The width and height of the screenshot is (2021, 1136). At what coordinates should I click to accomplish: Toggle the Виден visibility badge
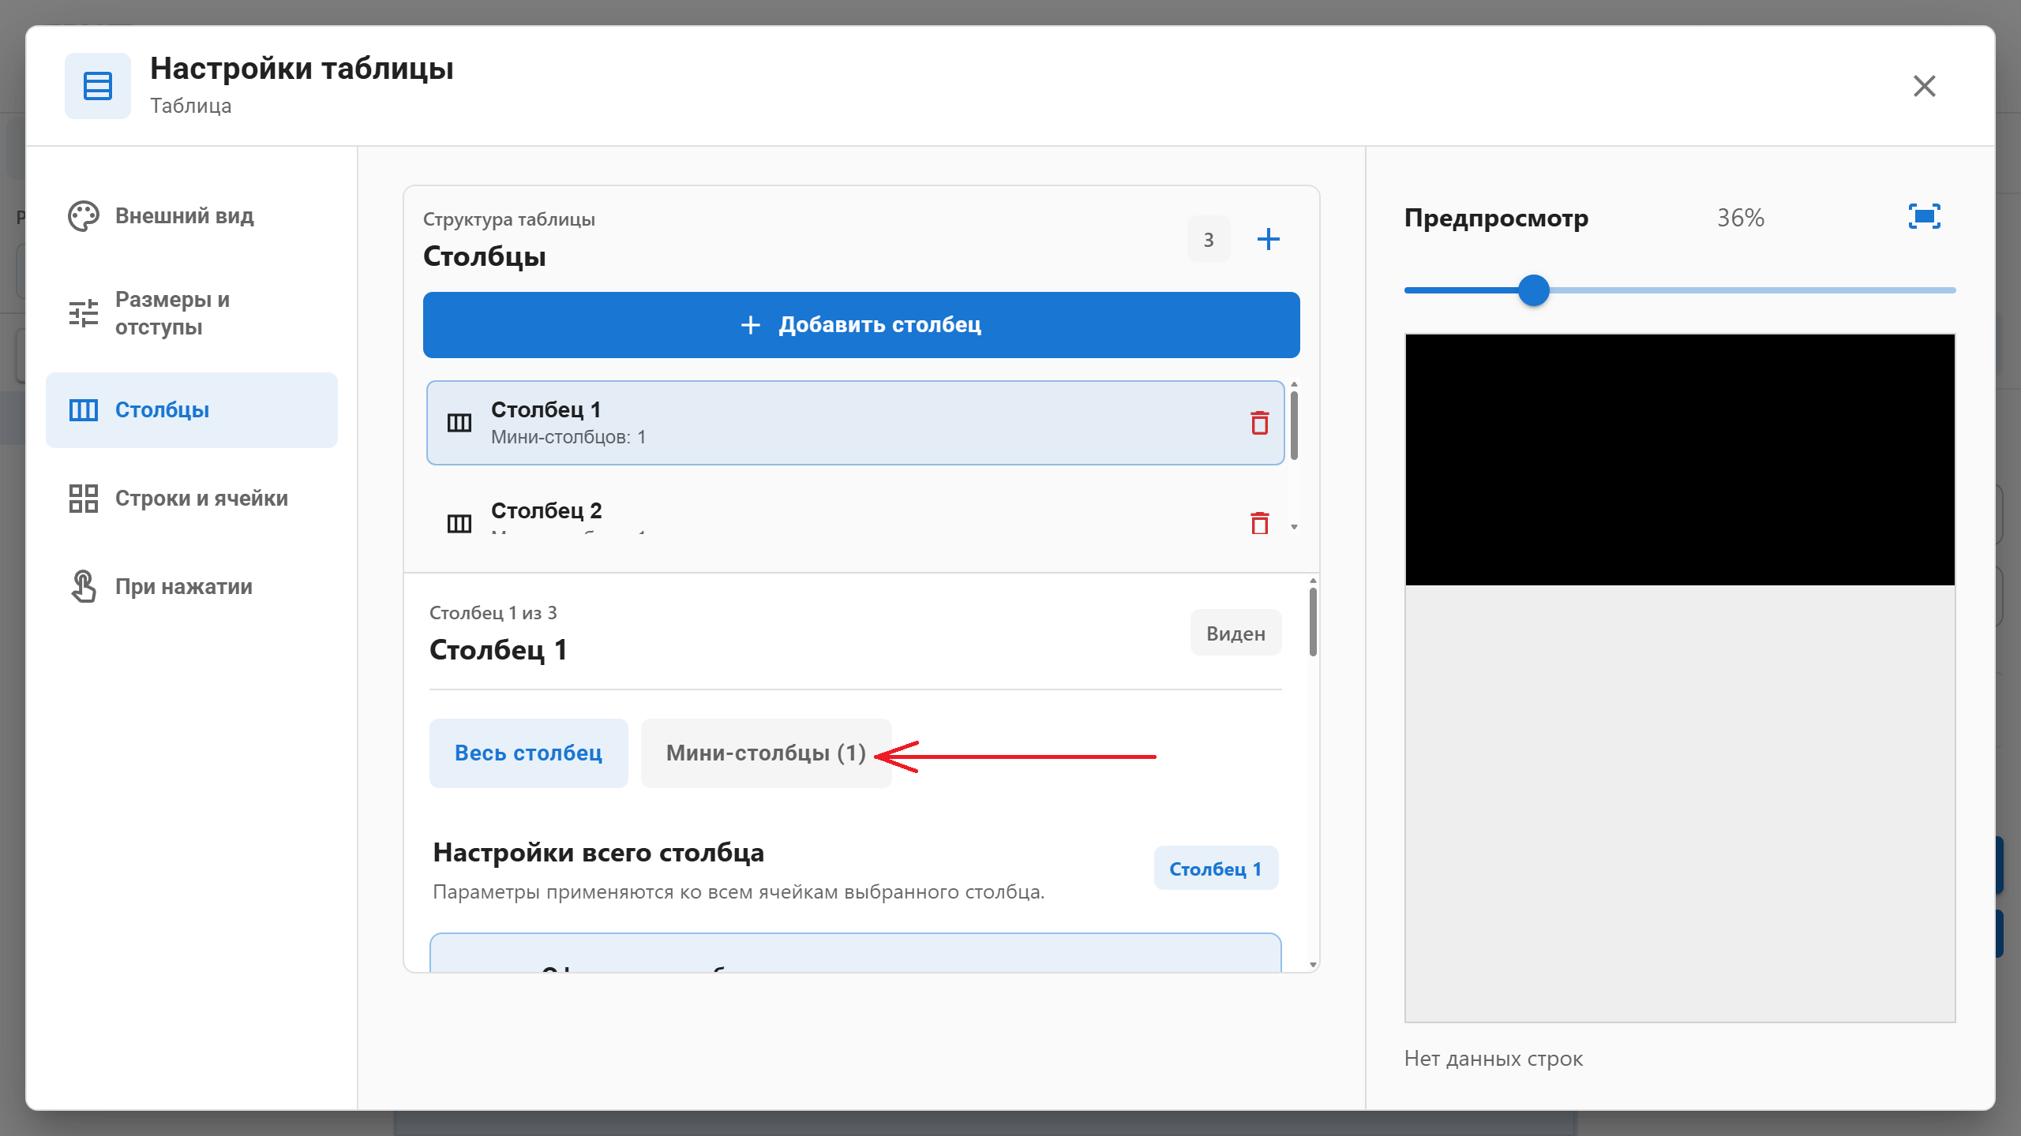pos(1235,633)
